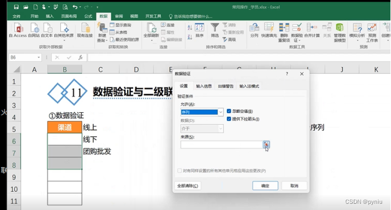The height and width of the screenshot is (210, 391).
Task: Click the 确定 button in the dialog
Action: point(265,186)
